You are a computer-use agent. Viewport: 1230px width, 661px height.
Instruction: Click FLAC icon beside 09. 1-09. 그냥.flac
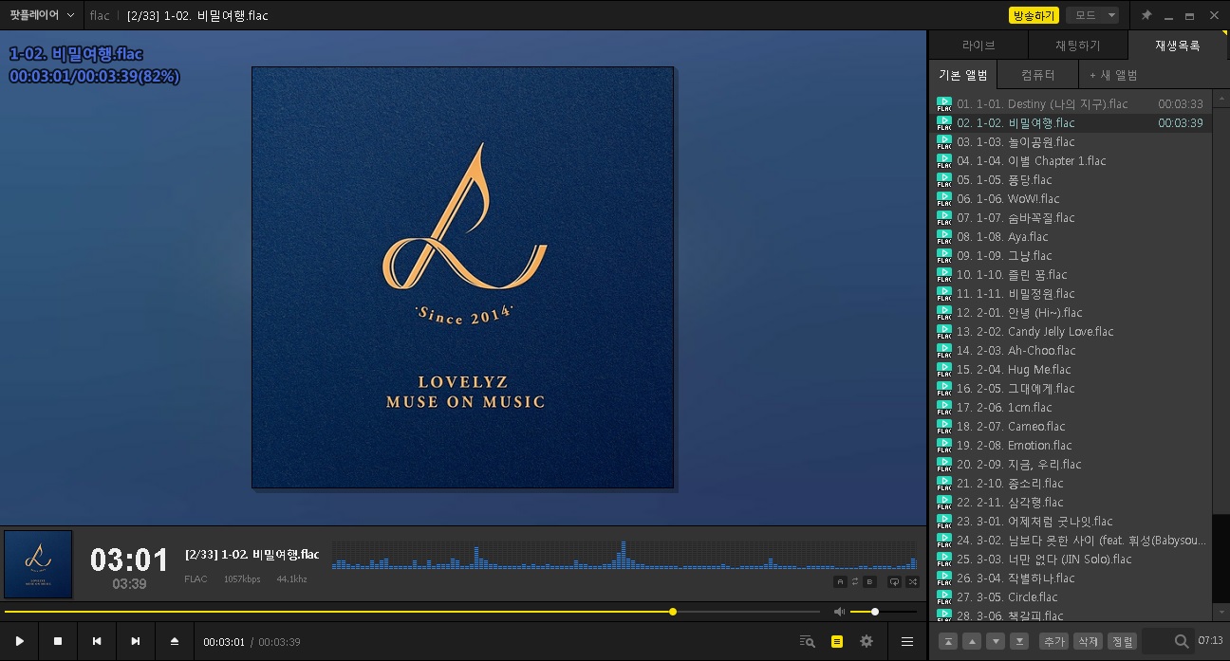point(944,256)
